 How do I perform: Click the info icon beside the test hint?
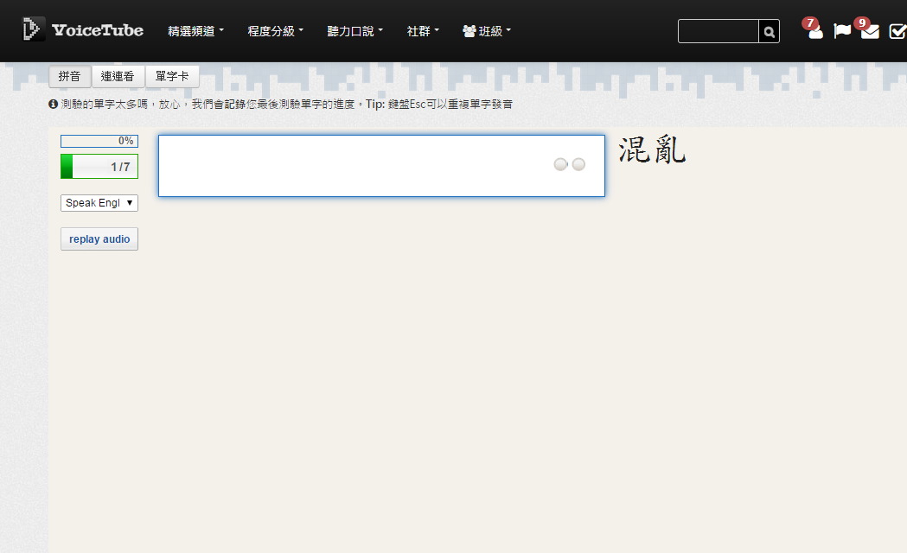[x=52, y=104]
